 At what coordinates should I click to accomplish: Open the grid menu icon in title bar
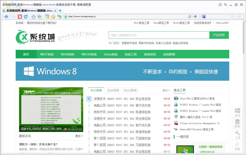coord(220,4)
